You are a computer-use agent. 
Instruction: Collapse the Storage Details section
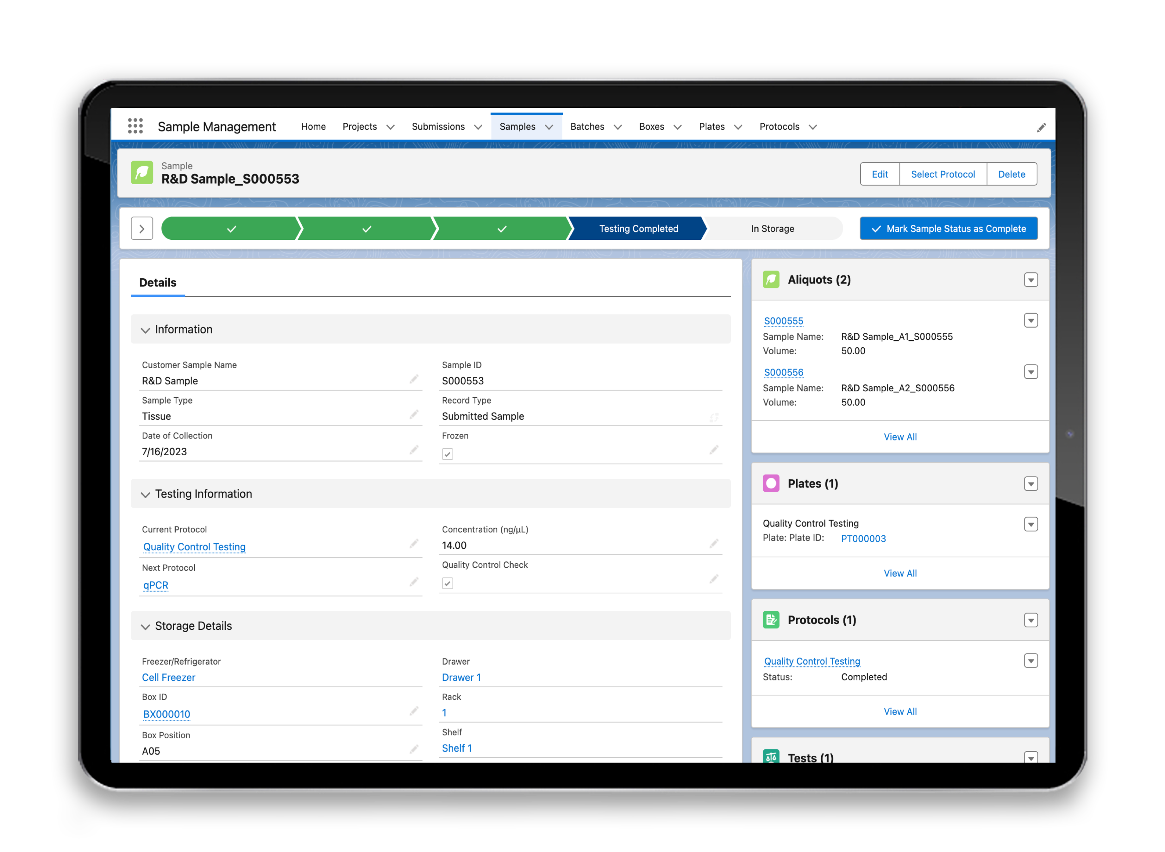[x=145, y=627]
